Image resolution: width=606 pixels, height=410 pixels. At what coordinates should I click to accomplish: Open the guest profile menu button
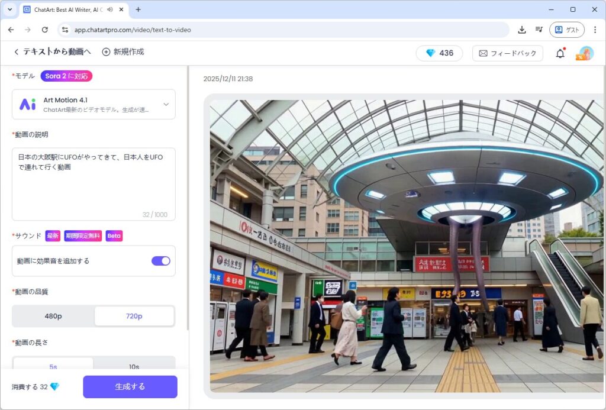point(566,30)
